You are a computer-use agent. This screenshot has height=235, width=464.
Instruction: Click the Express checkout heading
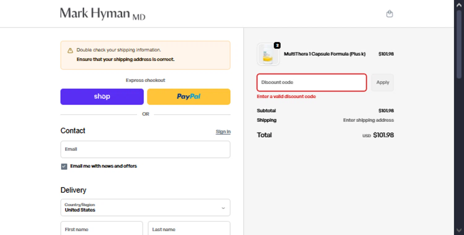145,80
